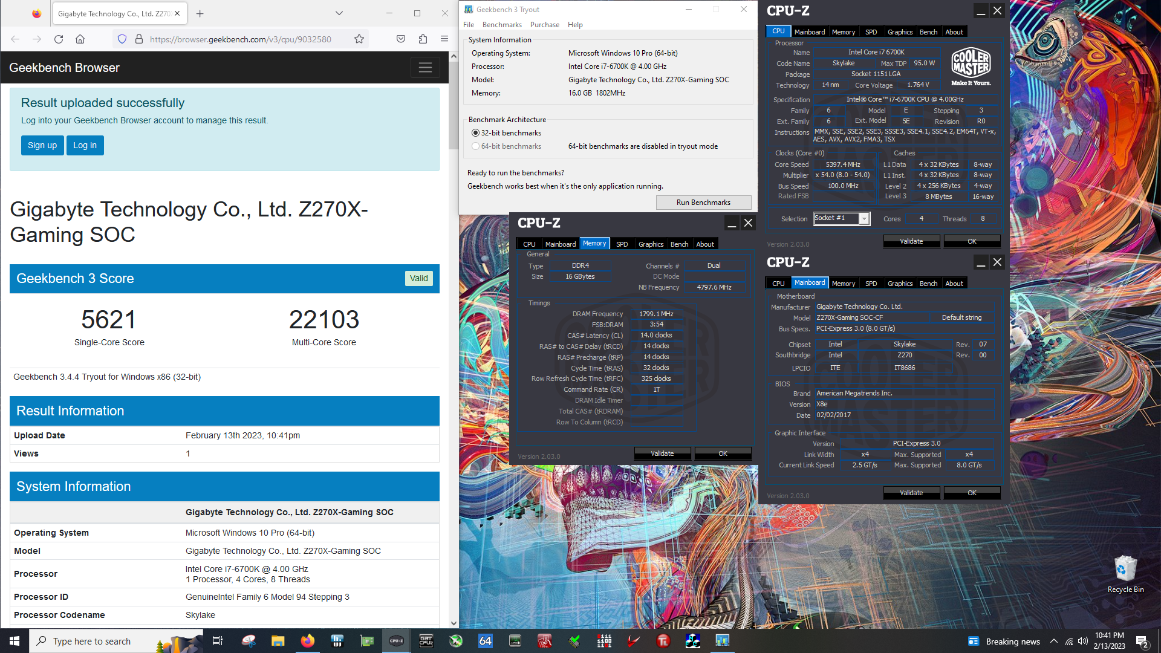This screenshot has height=653, width=1161.
Task: Open network status tray icon
Action: pyautogui.click(x=1069, y=641)
